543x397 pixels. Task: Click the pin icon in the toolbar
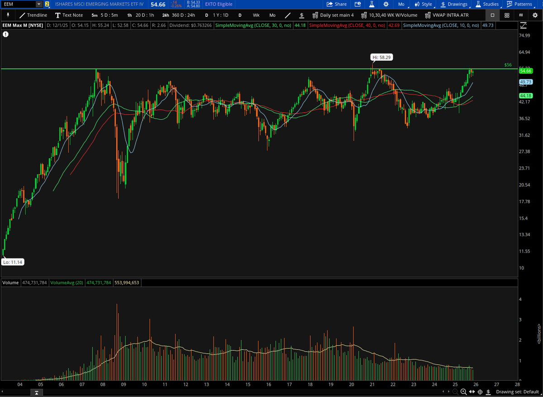pyautogui.click(x=7, y=15)
